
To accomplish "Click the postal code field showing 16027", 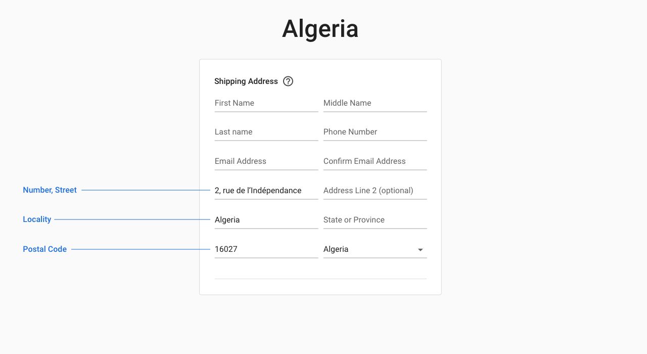I will 266,249.
